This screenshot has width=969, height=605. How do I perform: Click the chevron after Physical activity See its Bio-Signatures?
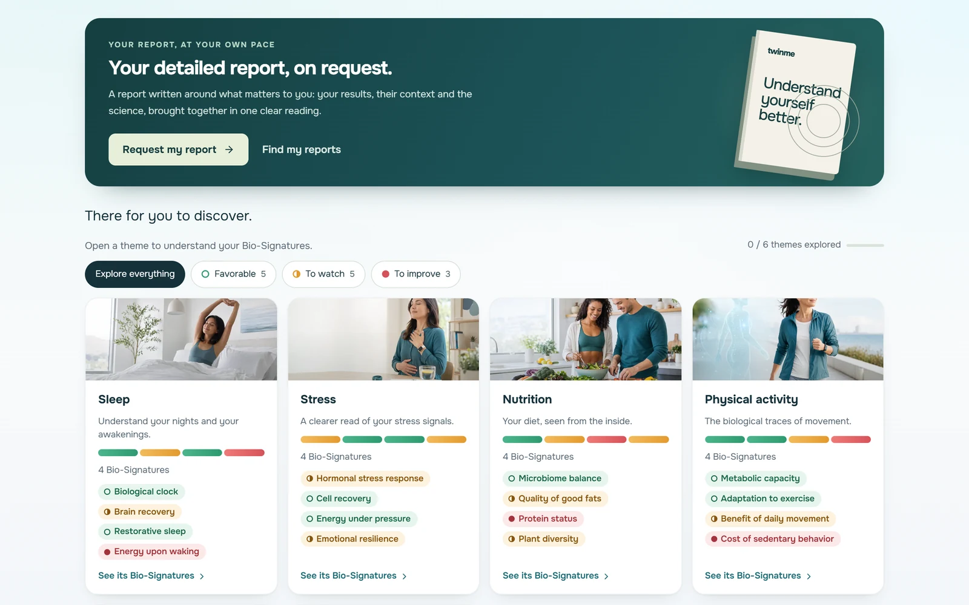(809, 577)
